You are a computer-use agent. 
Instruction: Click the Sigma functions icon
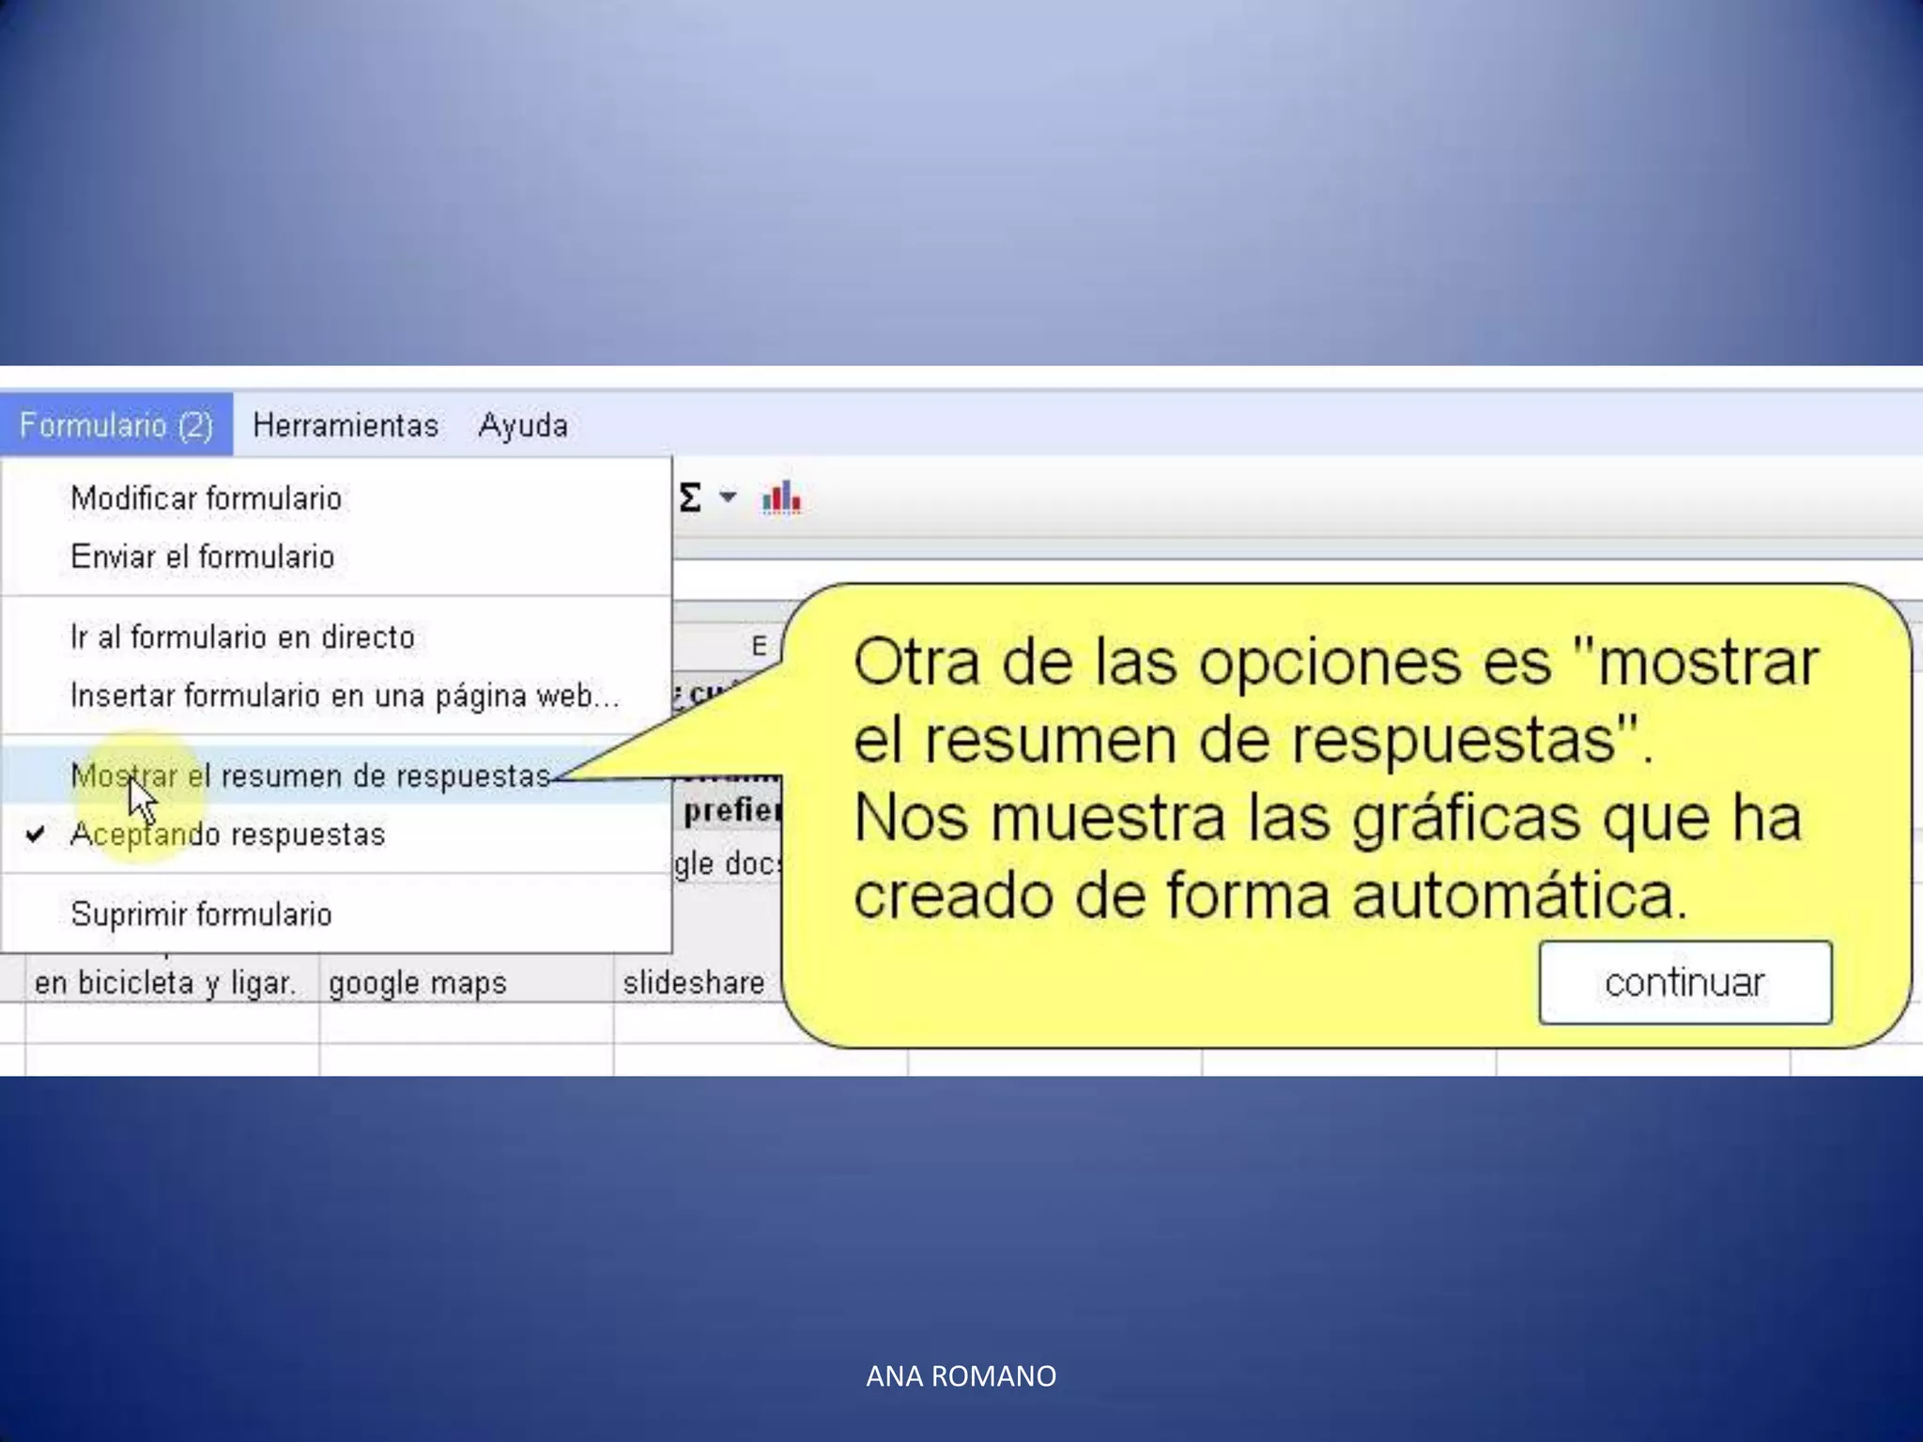tap(690, 498)
